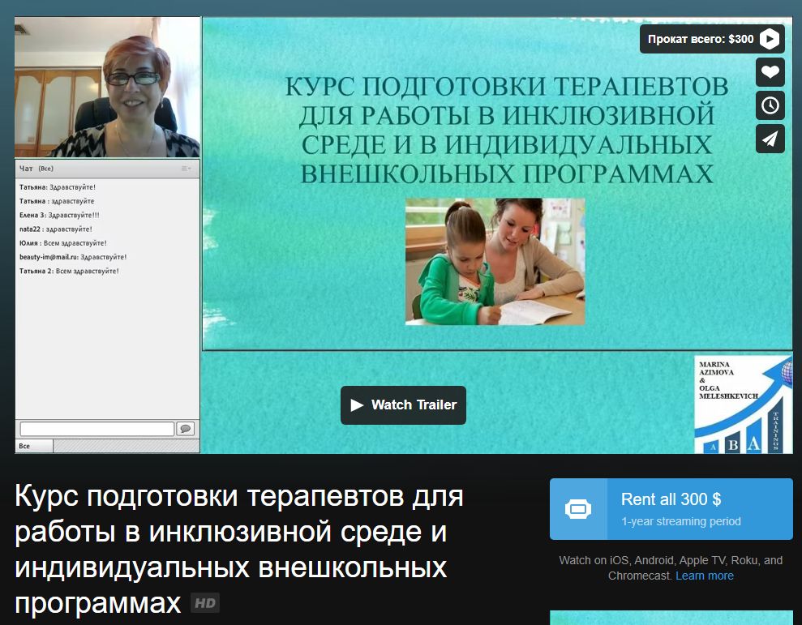Click the photo of the tutor and child
The width and height of the screenshot is (802, 625).
(x=495, y=261)
